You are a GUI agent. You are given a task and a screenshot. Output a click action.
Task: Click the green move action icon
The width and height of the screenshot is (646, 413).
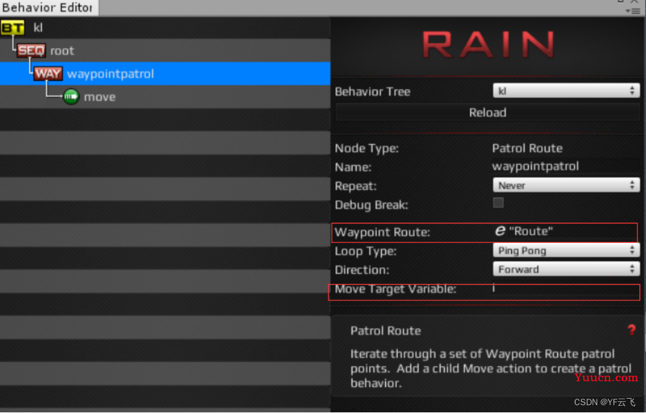point(71,97)
